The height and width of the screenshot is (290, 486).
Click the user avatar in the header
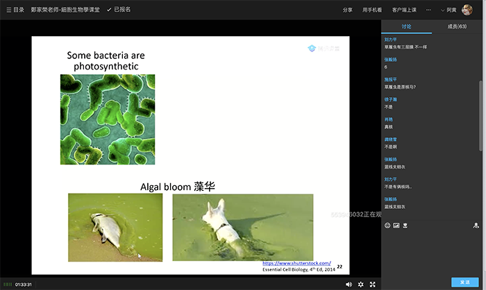(x=467, y=10)
